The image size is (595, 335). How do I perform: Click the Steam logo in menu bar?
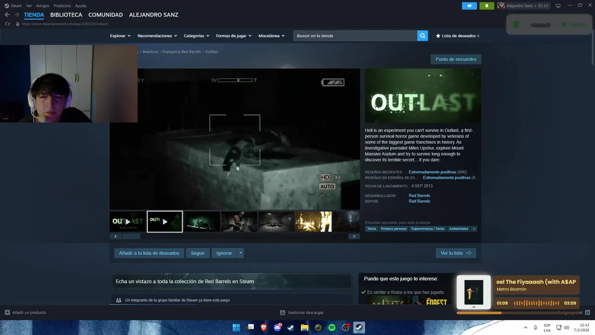pos(7,6)
